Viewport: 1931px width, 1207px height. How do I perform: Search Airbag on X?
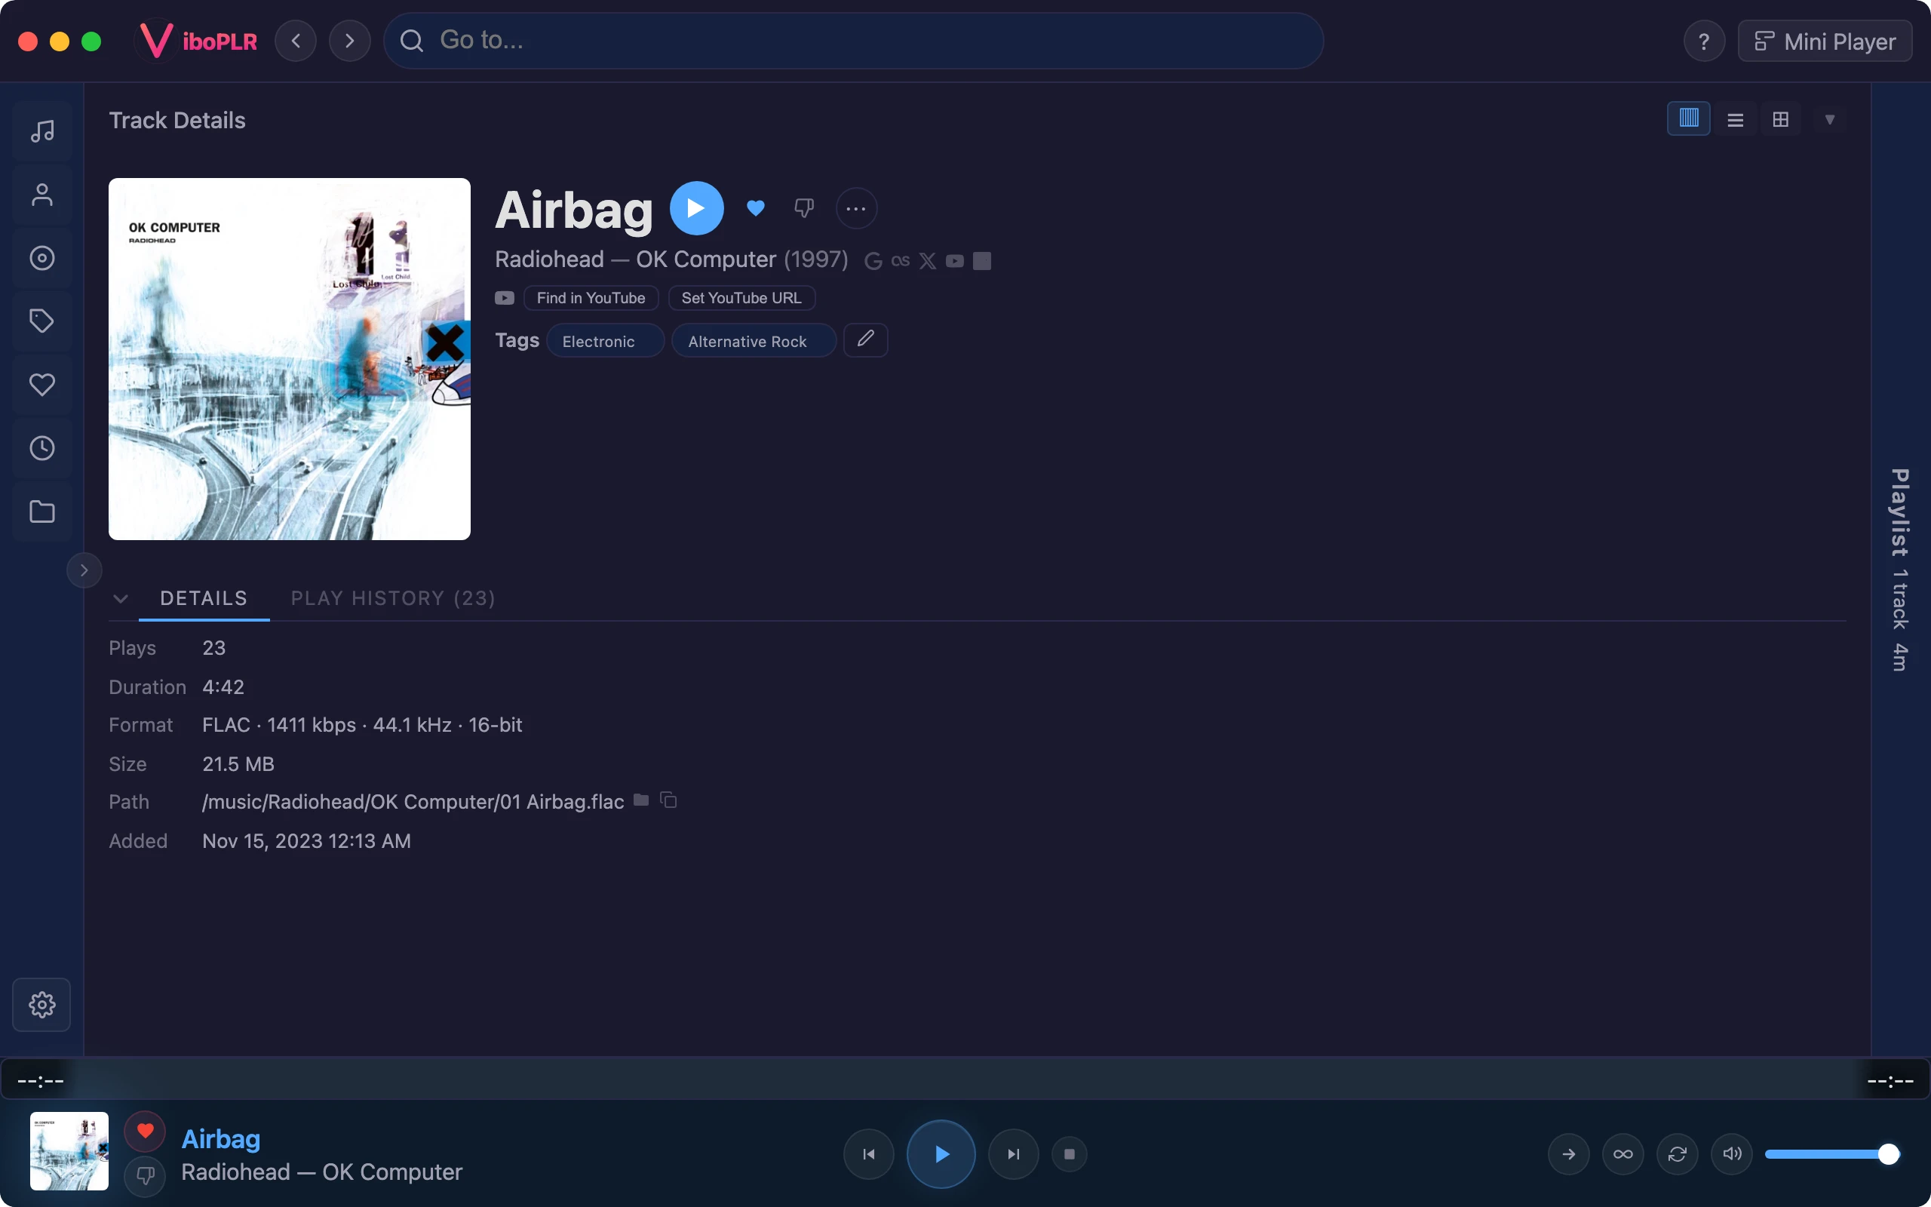(927, 261)
